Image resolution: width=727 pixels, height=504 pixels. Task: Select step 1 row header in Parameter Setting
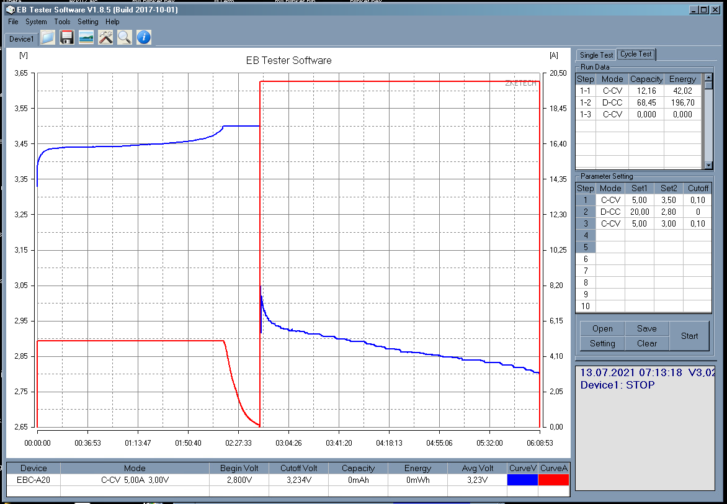(x=586, y=200)
